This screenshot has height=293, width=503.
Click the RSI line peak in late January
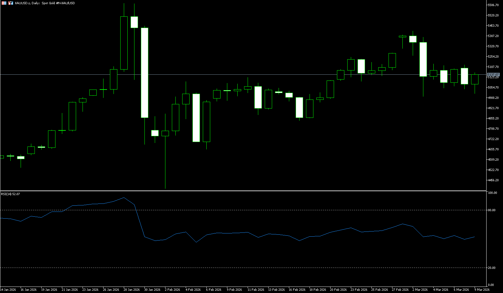124,198
